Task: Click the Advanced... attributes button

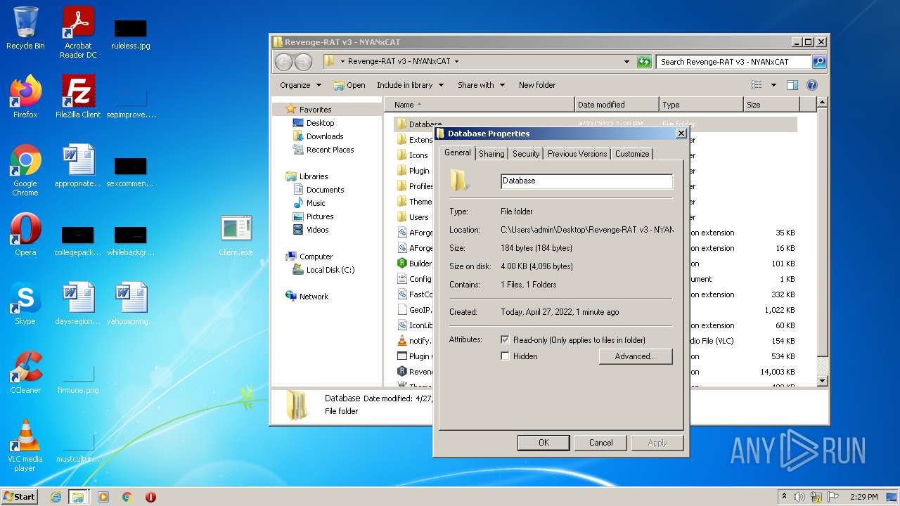Action: 635,356
